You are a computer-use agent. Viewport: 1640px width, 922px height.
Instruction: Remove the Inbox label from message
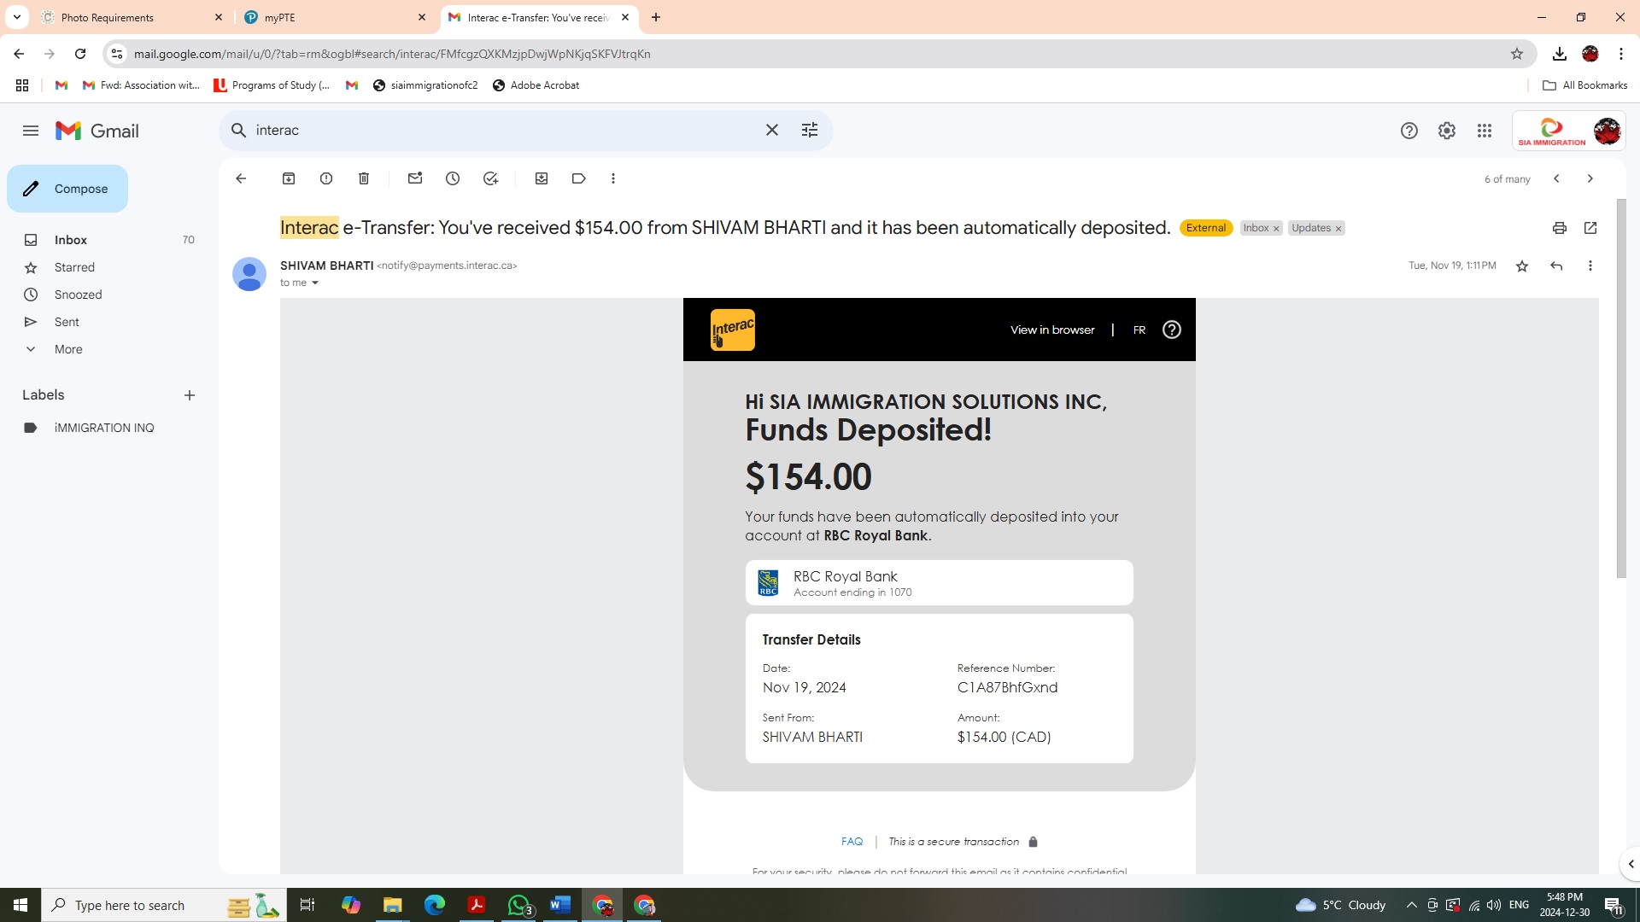(x=1276, y=229)
